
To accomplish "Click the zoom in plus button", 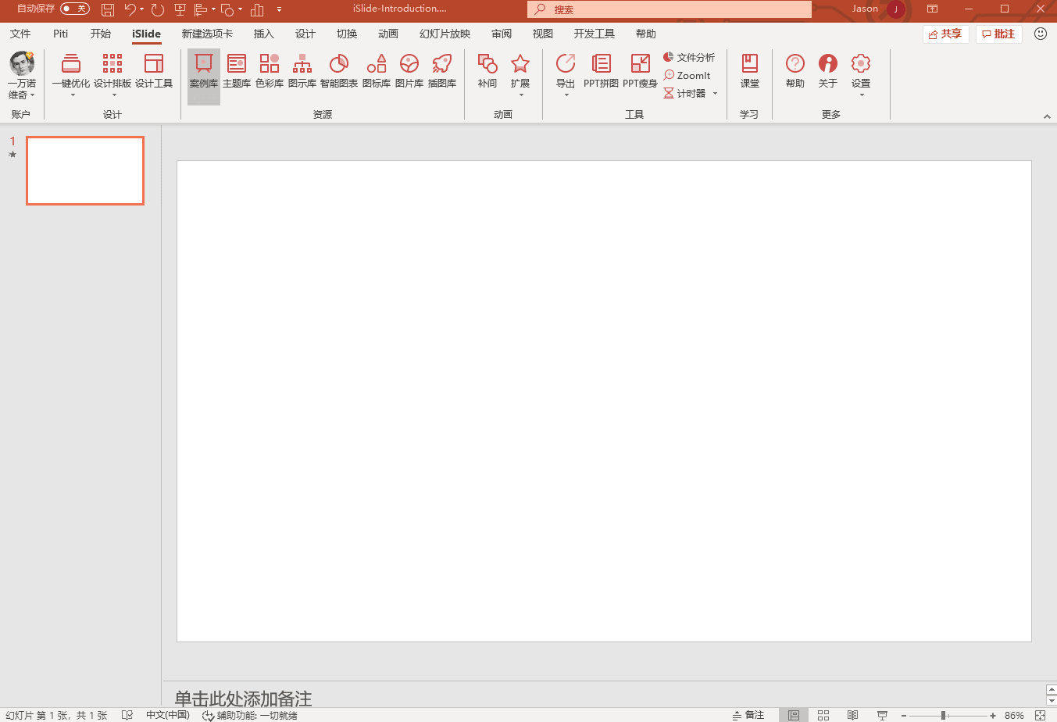I will [x=993, y=715].
